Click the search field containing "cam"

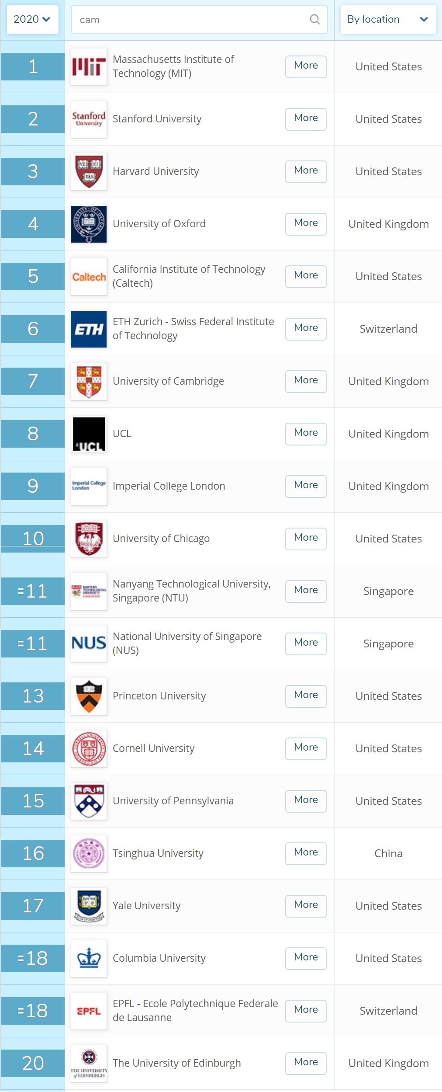point(192,20)
